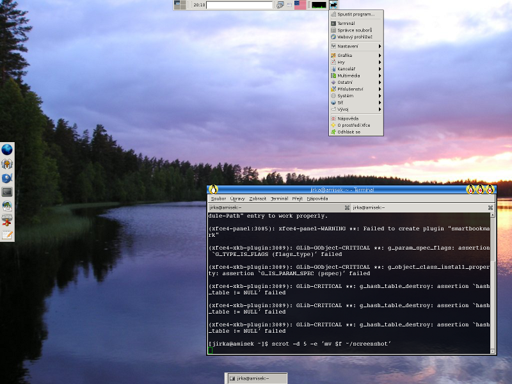Click the terminal's vertical scrollbar
Image resolution: width=512 pixels, height=384 pixels.
(492, 282)
